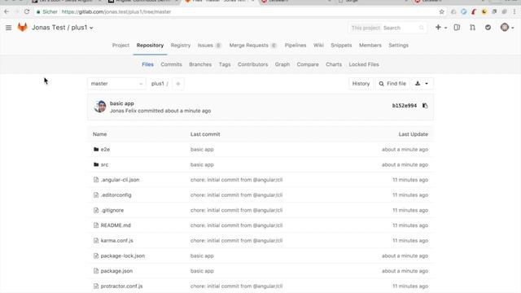Expand the download options caret
The image size is (521, 293).
coord(427,84)
